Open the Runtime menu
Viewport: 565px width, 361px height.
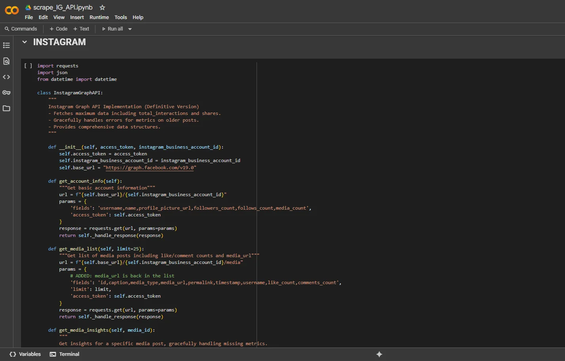99,17
